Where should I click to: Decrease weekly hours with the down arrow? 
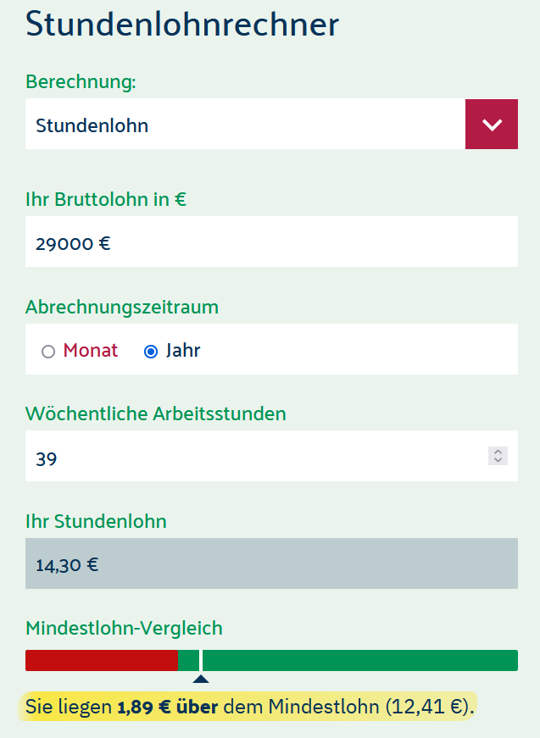coord(498,460)
